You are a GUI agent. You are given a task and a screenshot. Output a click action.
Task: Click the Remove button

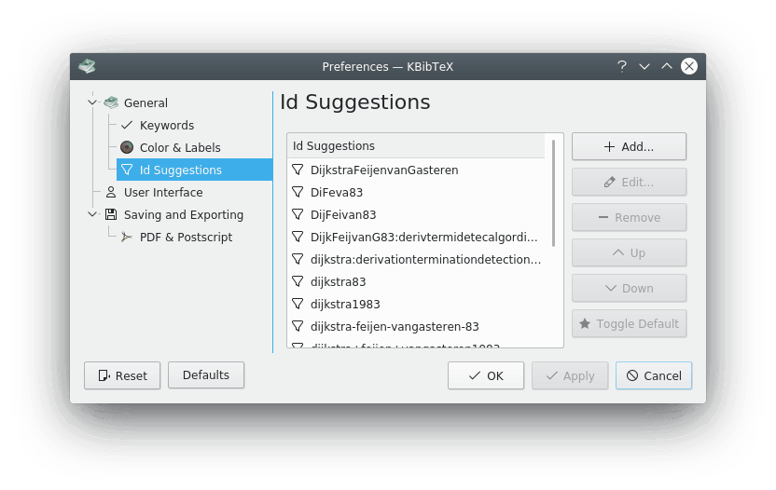pos(629,218)
